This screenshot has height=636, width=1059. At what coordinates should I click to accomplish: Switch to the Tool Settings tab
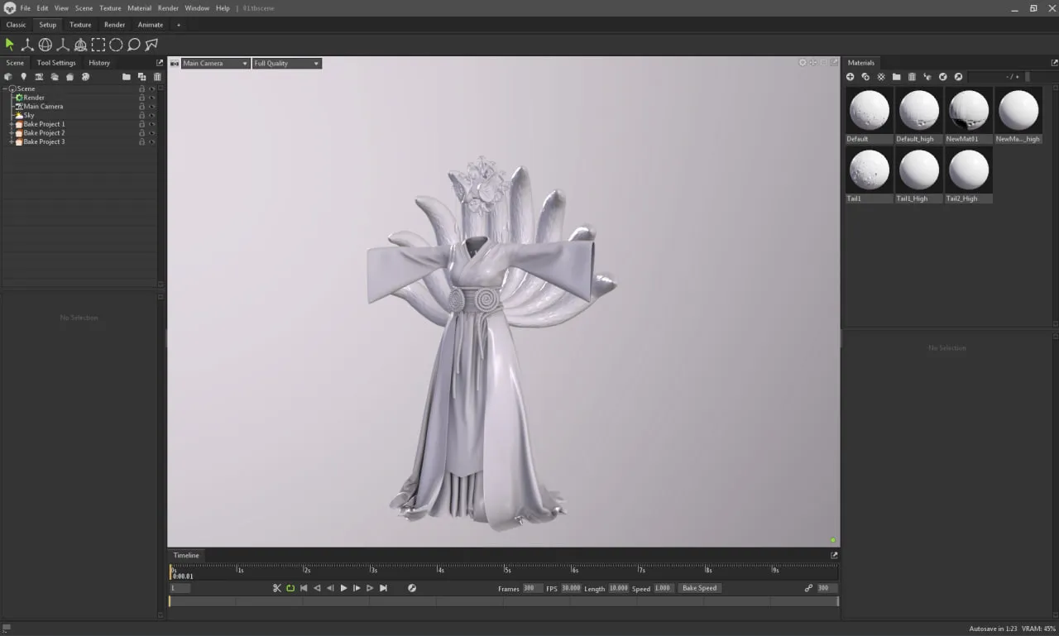coord(56,63)
